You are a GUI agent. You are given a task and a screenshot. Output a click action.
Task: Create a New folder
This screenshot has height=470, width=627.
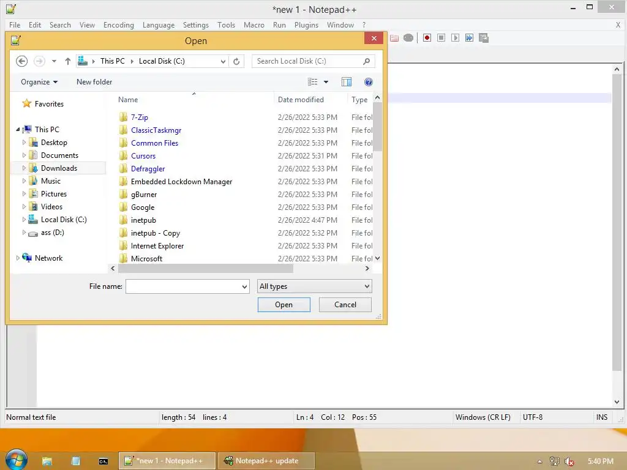94,82
